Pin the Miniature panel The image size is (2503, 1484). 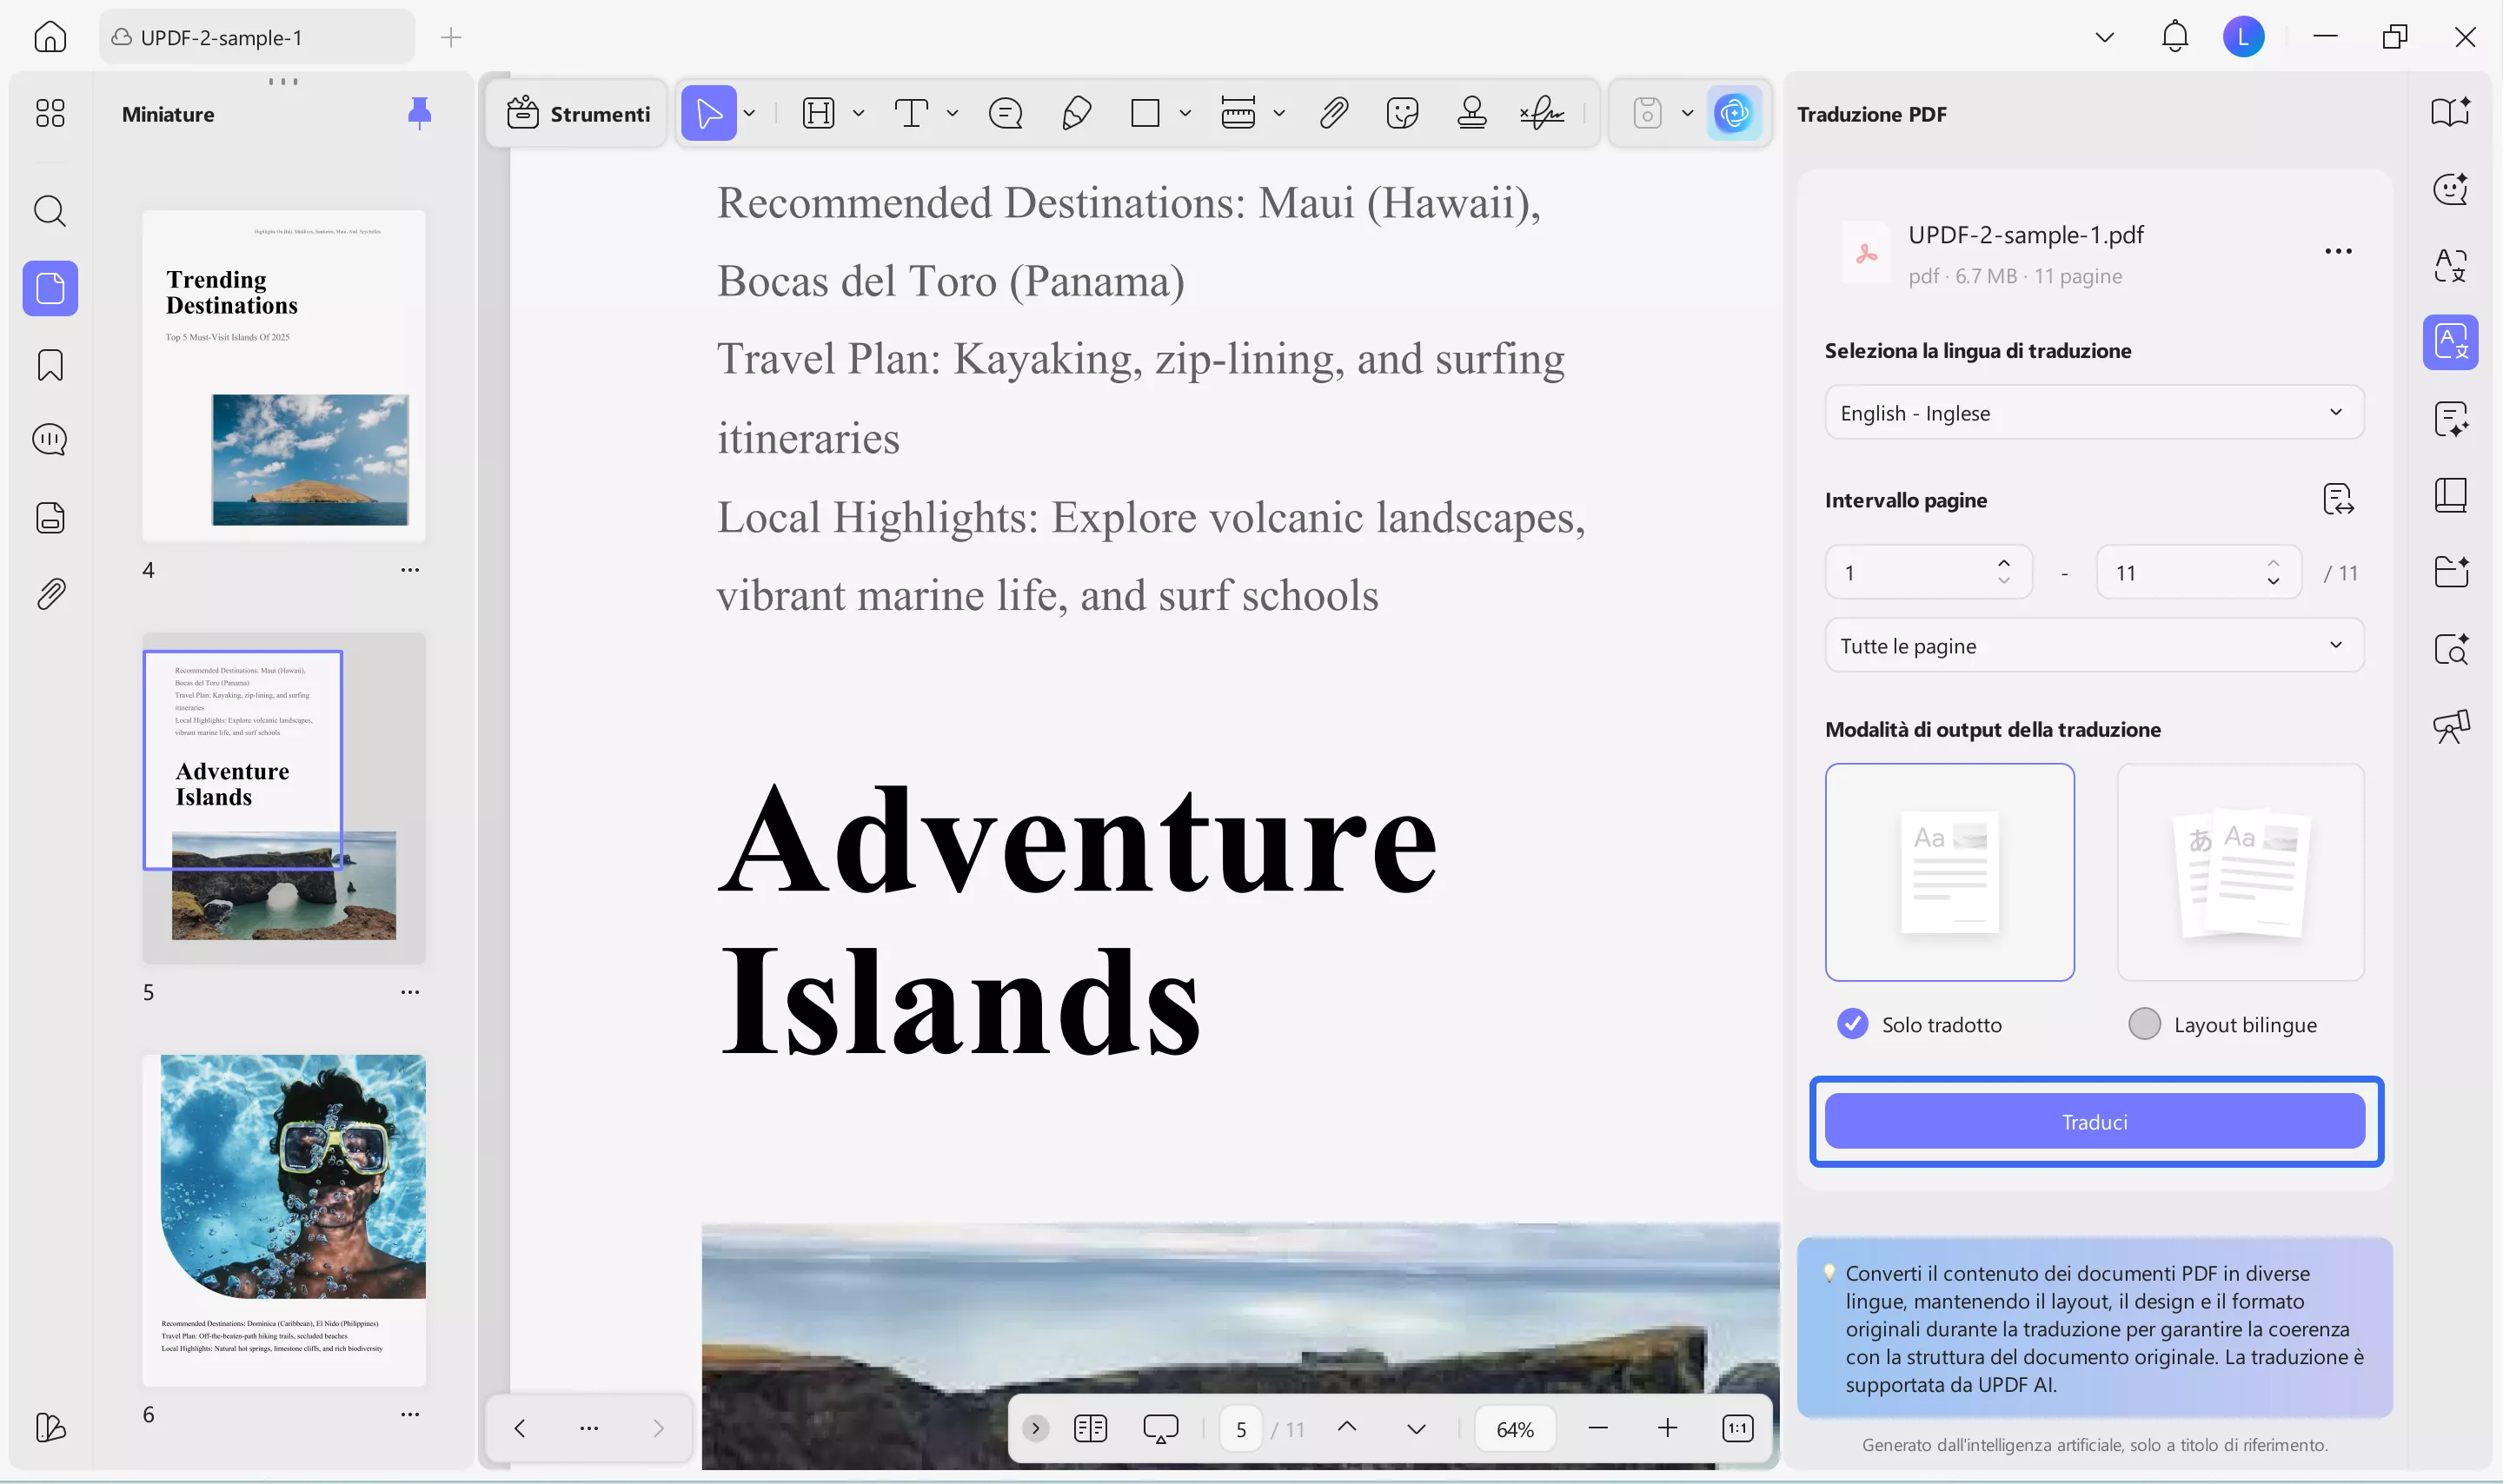coord(420,113)
